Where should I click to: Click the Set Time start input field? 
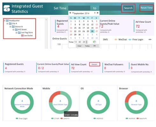tap(79, 8)
